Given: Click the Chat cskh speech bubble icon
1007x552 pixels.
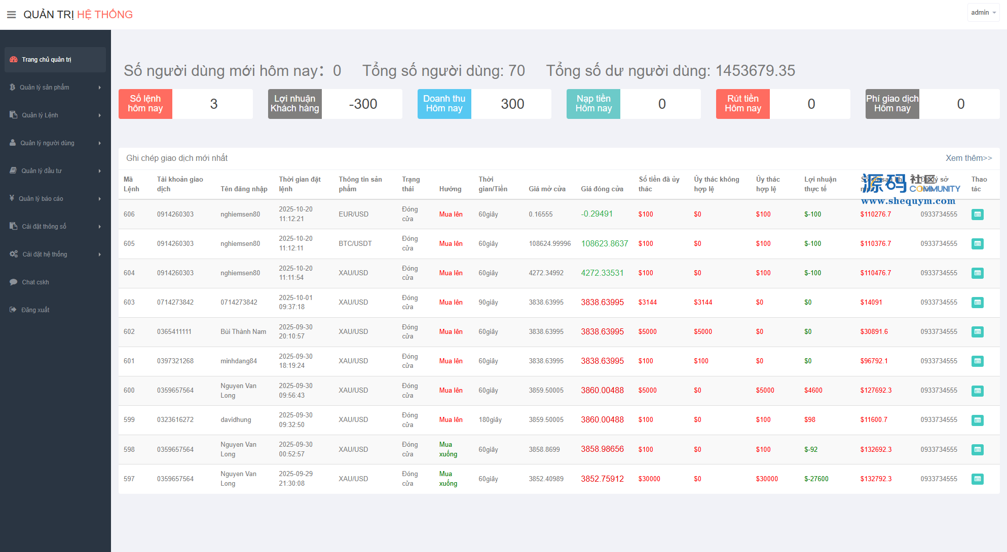Looking at the screenshot, I should [14, 282].
